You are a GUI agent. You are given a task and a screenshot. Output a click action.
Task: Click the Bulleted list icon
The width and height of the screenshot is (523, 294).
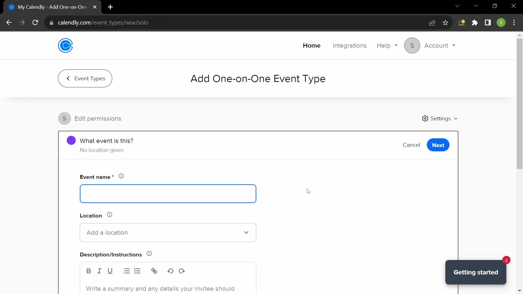click(x=127, y=271)
